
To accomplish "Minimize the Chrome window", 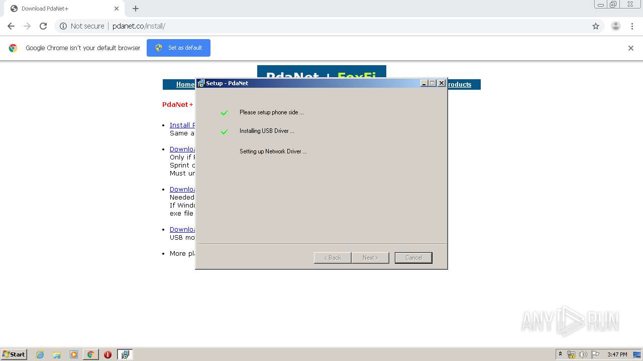I will [601, 5].
